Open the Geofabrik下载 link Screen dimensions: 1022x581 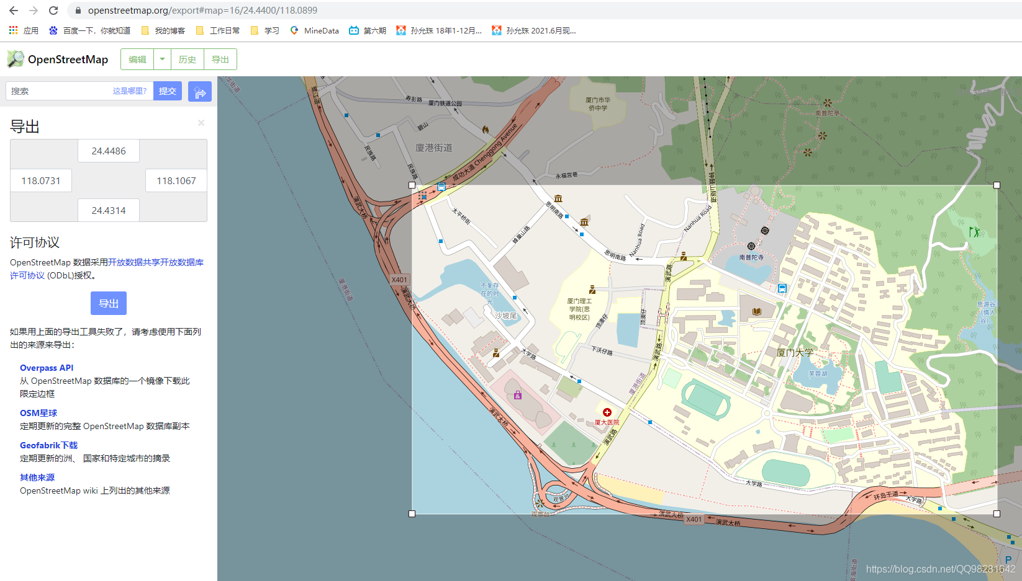(x=48, y=445)
